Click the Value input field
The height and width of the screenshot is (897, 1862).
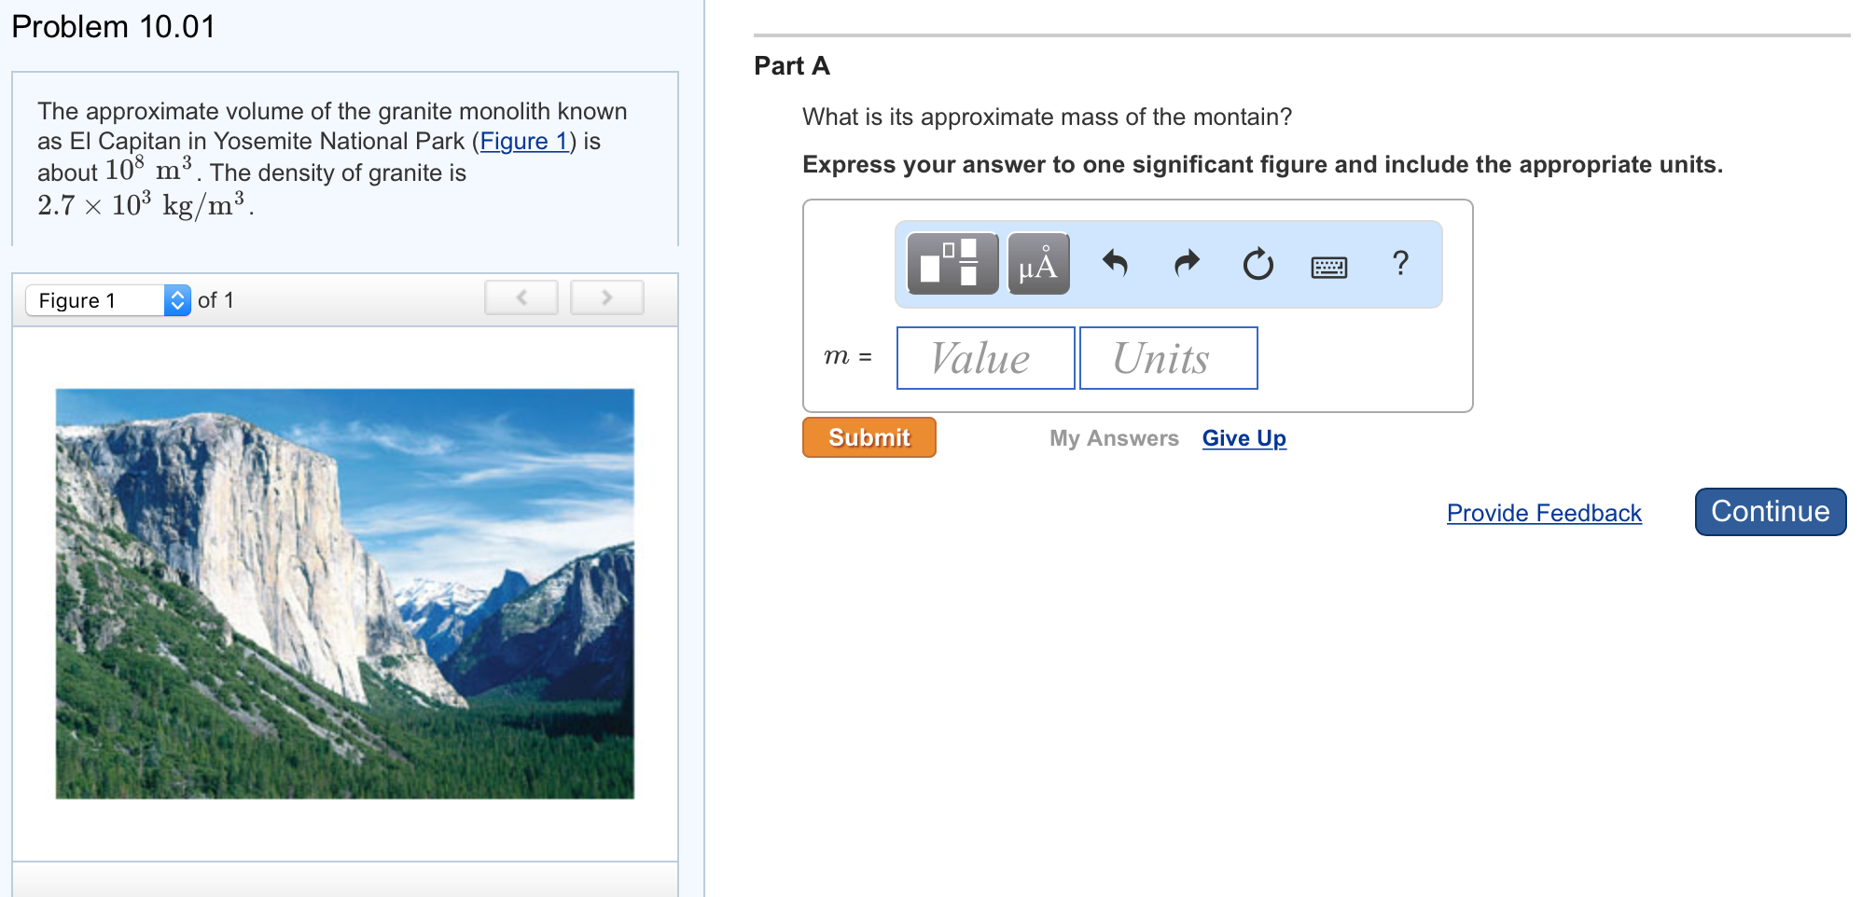point(986,358)
